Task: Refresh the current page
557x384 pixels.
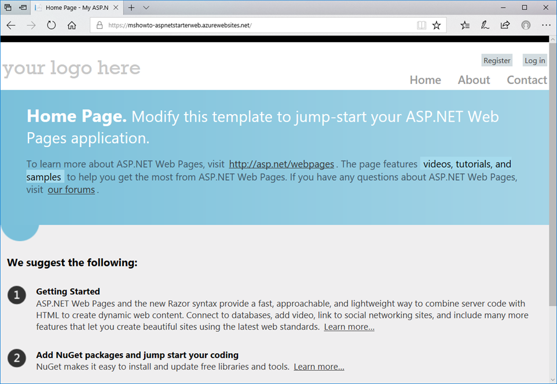Action: point(52,25)
